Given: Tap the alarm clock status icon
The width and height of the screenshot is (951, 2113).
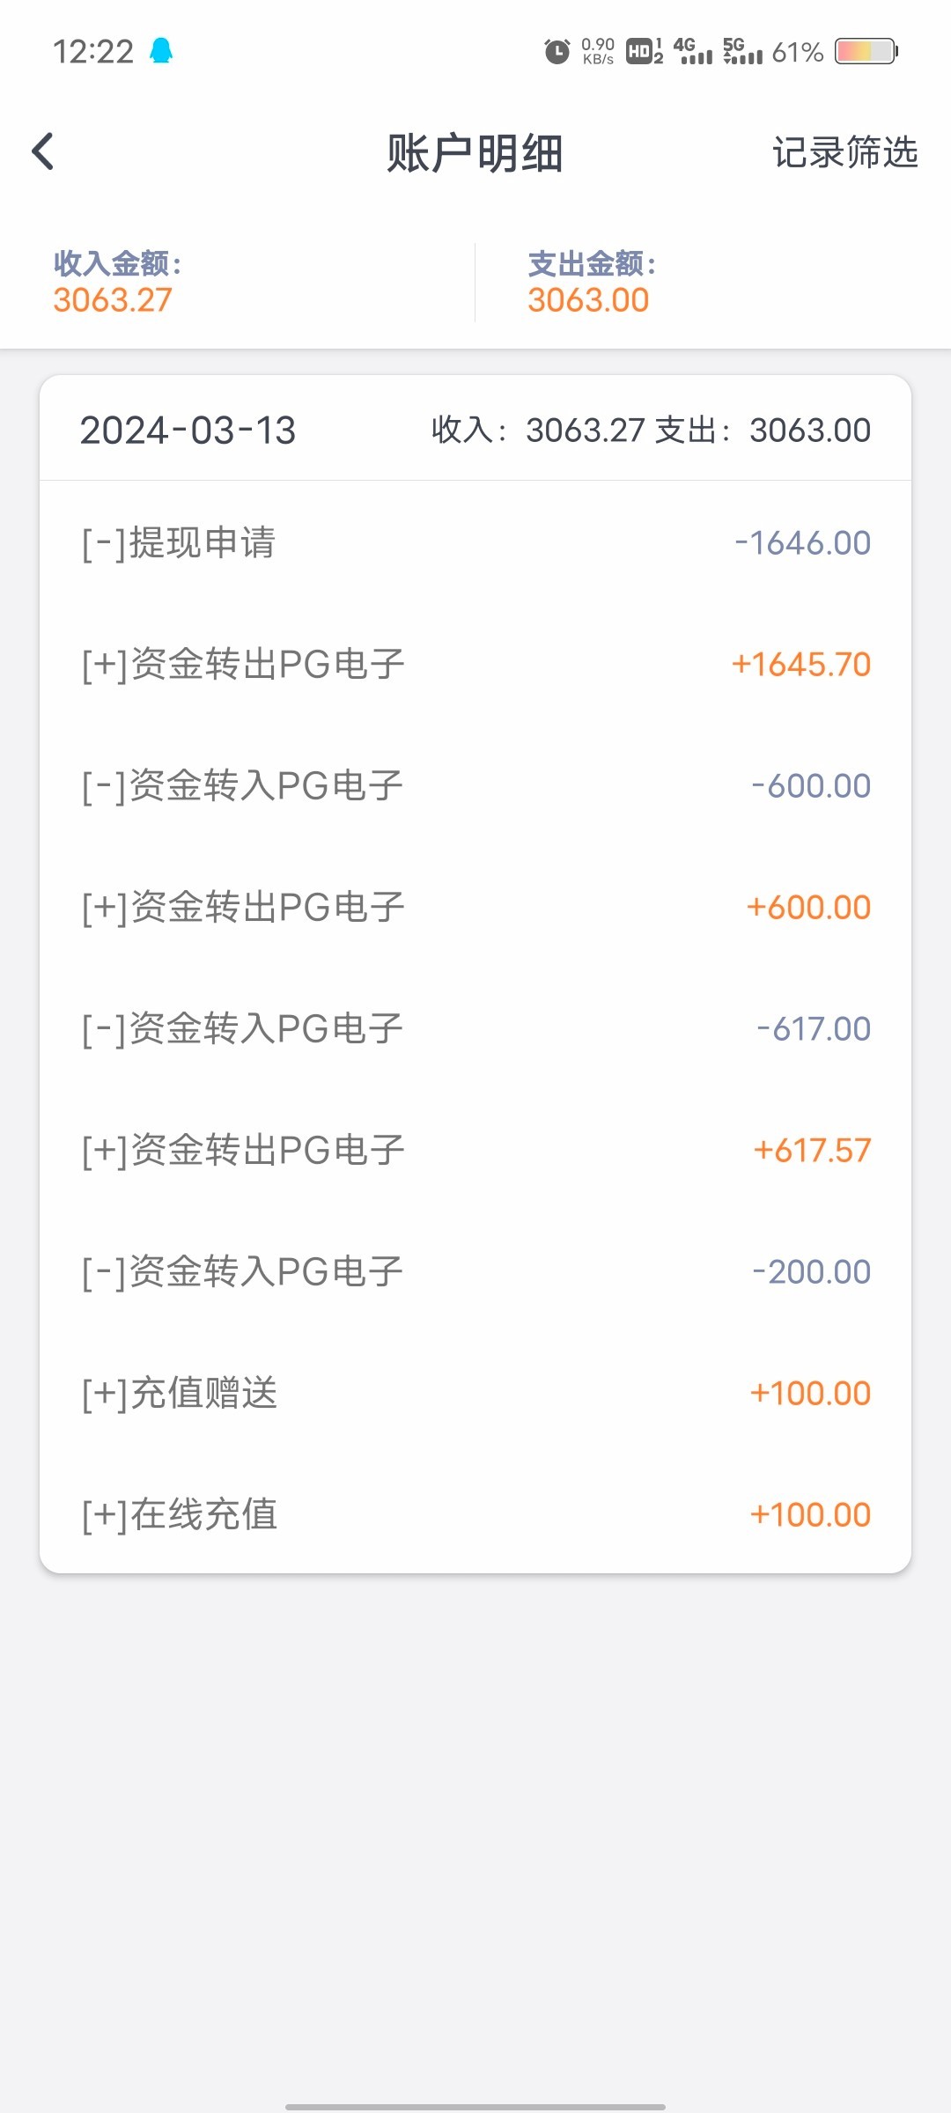Looking at the screenshot, I should (557, 52).
